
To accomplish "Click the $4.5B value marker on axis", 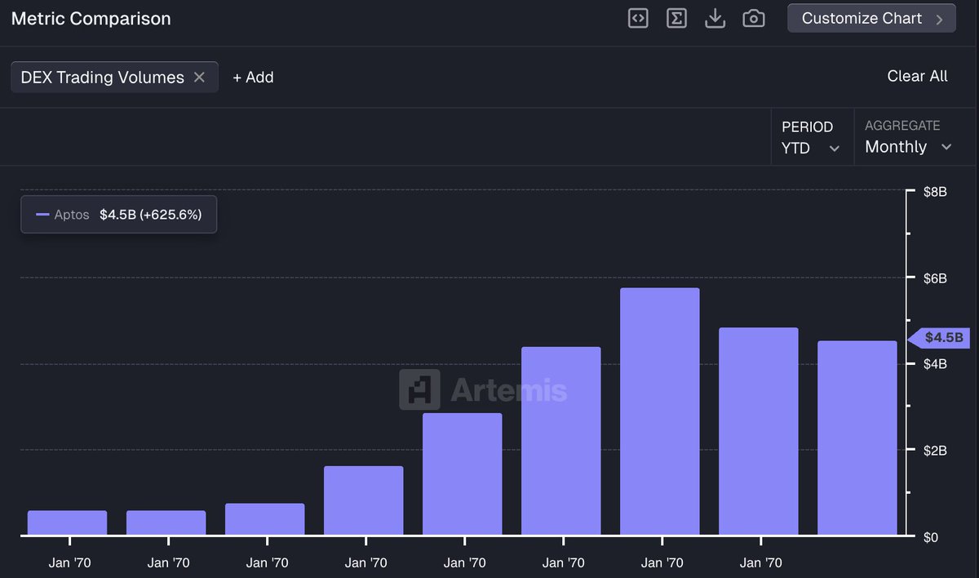I will pos(939,337).
